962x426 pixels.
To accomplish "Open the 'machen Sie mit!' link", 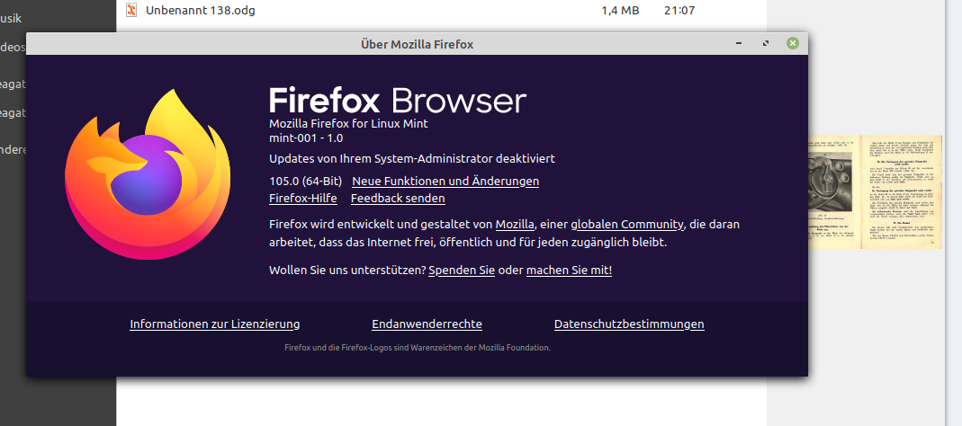I will click(x=570, y=271).
